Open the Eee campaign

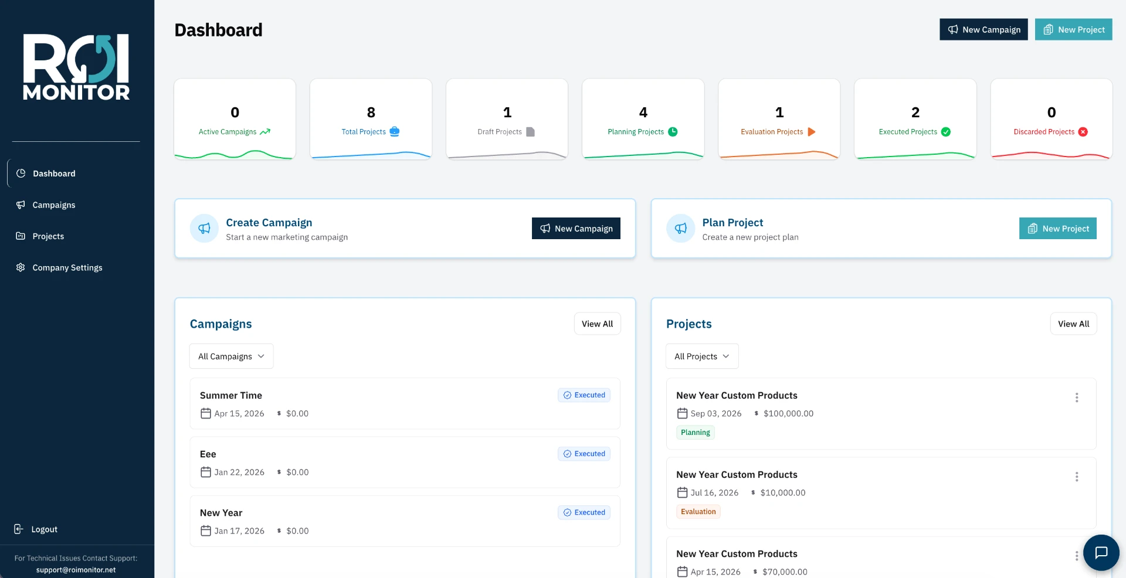click(x=405, y=462)
